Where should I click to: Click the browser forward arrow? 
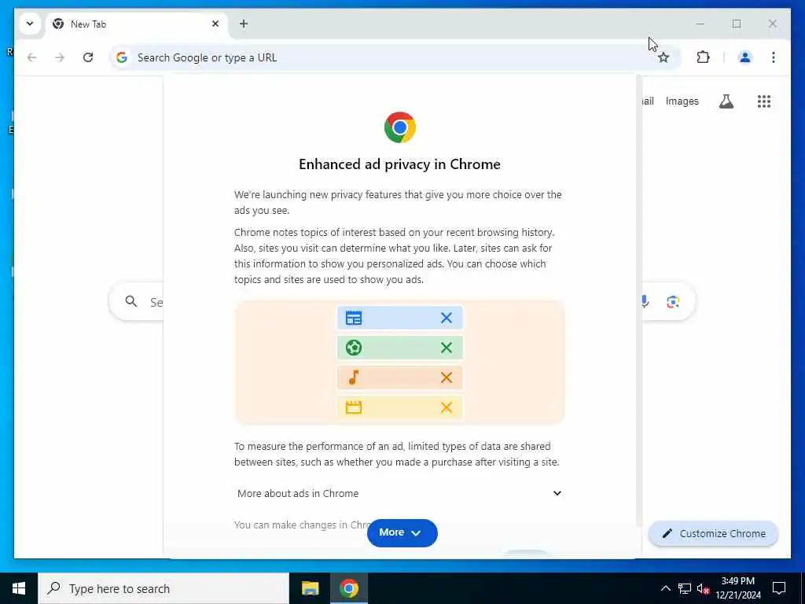60,57
